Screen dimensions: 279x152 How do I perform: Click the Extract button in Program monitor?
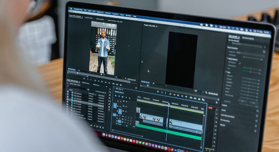195,99
